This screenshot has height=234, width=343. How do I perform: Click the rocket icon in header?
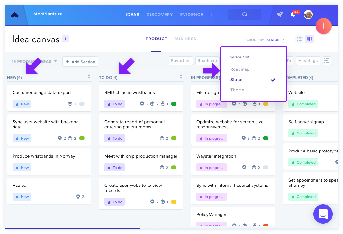(x=280, y=15)
